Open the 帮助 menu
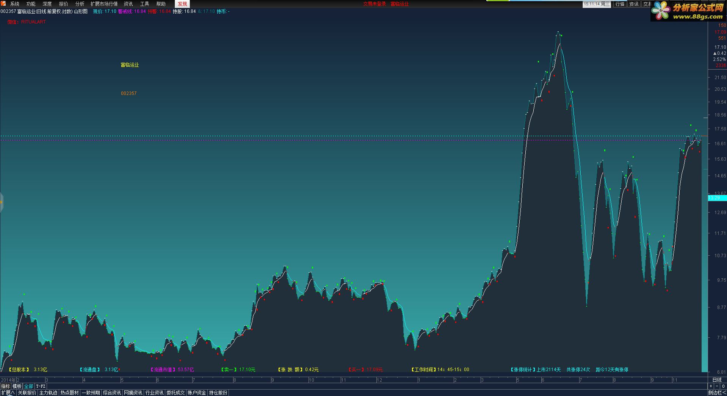Screen dimensions: 727x396 161,4
